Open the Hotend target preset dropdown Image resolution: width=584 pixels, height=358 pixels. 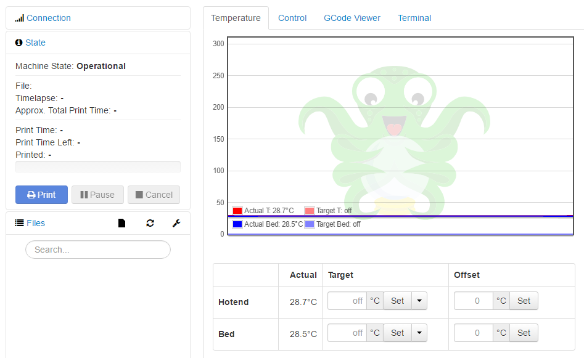(x=419, y=301)
